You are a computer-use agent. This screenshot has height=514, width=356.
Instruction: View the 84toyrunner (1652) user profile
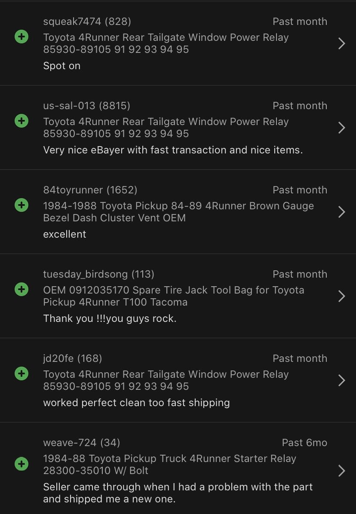[90, 190]
